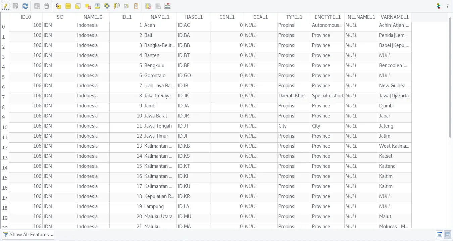Sort rows by the NAME_1 column header

click(160, 17)
